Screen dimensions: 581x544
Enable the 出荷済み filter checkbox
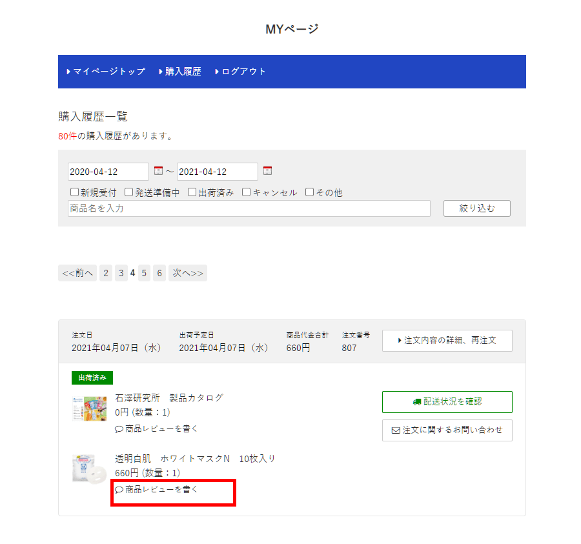(x=192, y=192)
